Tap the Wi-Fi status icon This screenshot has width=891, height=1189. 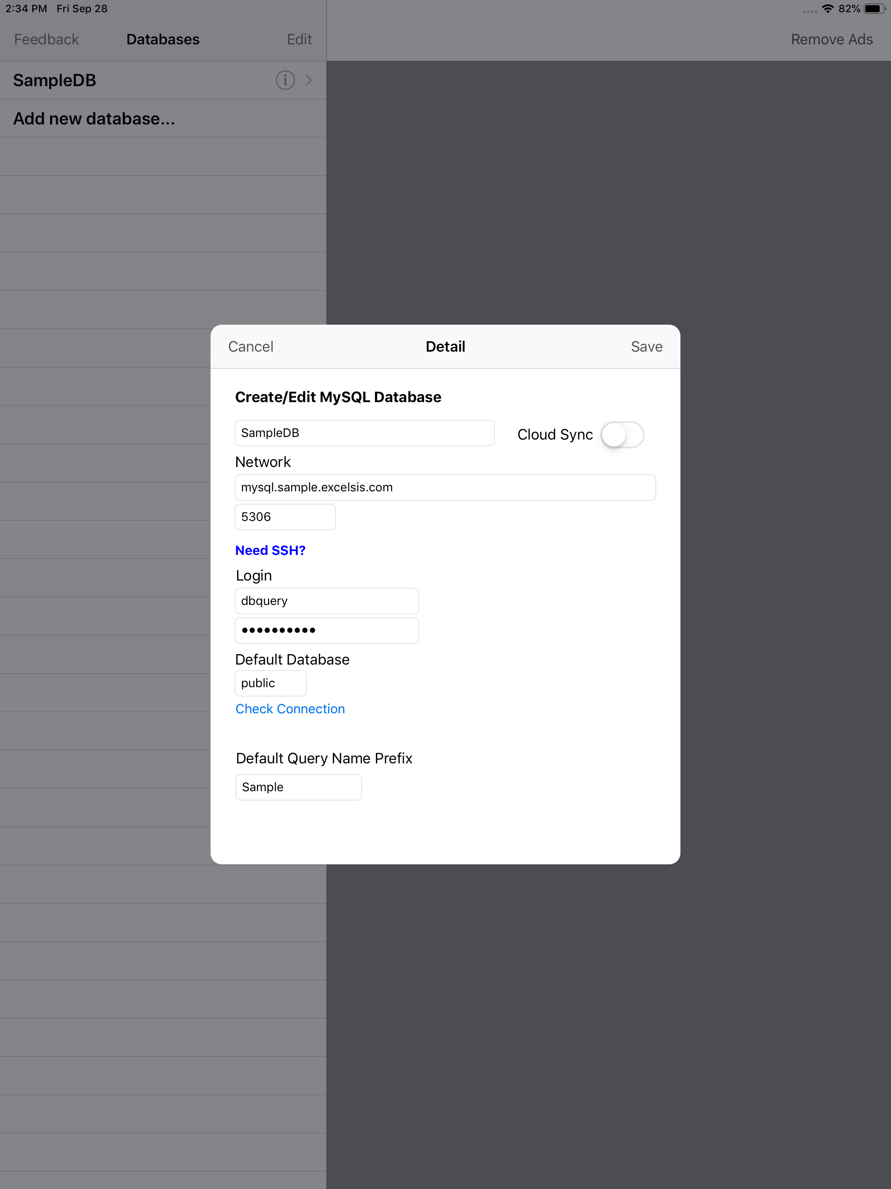click(827, 9)
